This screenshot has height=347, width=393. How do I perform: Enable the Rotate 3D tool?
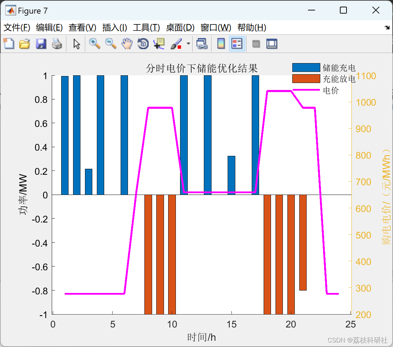143,44
